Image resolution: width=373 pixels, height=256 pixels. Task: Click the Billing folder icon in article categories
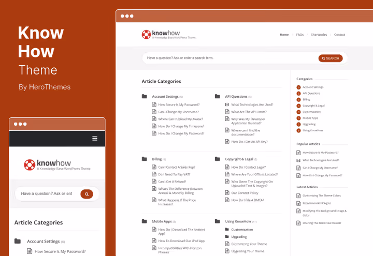click(145, 159)
